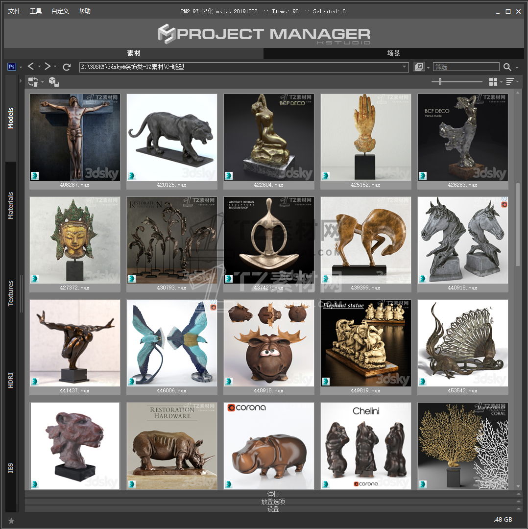Click the swap/convert files icon
The image size is (528, 529).
pyautogui.click(x=33, y=82)
